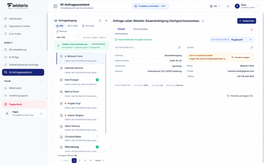This screenshot has width=264, height=165.
Task: Select current pagination page 1
Action: [x=74, y=161]
